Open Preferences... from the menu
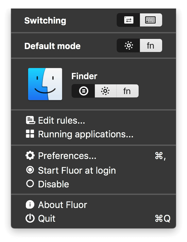187x242 pixels. [x=93, y=156]
